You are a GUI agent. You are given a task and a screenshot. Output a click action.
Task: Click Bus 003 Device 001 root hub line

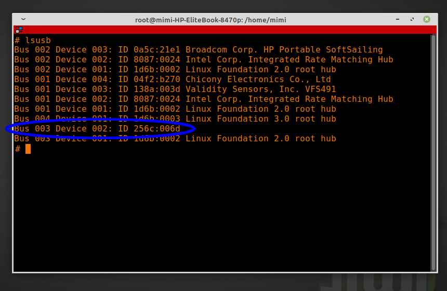(175, 139)
